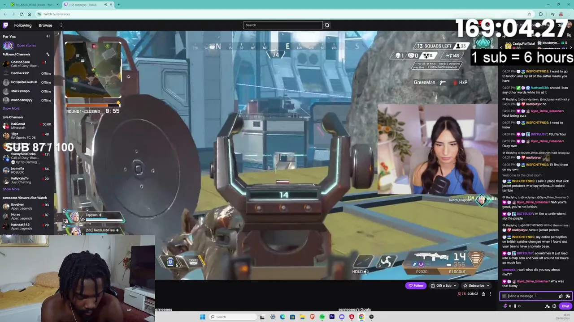Send message with the Chat button
This screenshot has height=322, width=574.
point(565,306)
